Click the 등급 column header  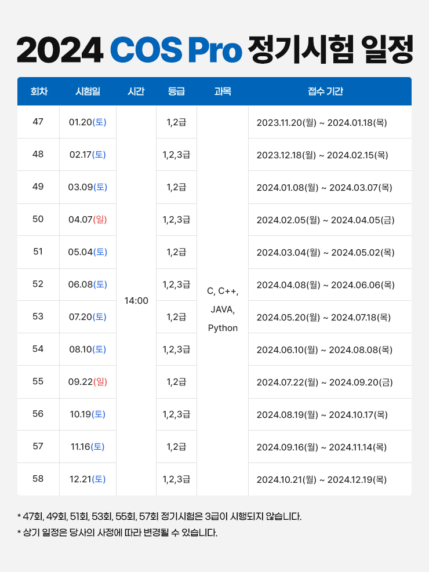pyautogui.click(x=176, y=92)
